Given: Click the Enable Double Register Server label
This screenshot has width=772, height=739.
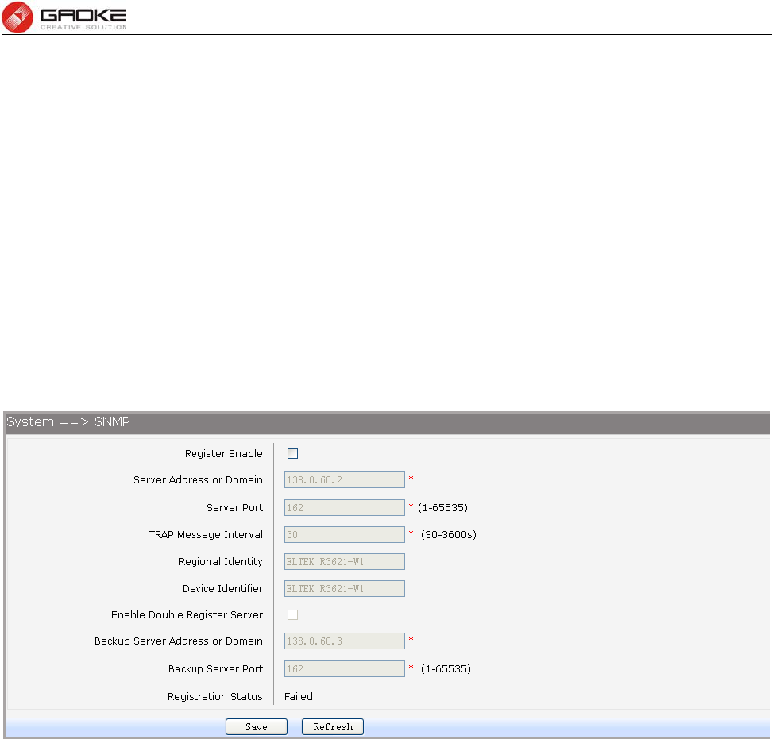Looking at the screenshot, I should [x=187, y=614].
